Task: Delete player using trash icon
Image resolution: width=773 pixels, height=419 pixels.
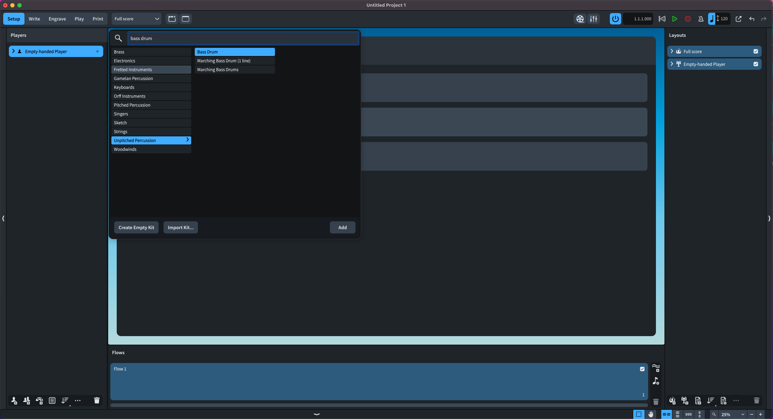Action: point(96,401)
